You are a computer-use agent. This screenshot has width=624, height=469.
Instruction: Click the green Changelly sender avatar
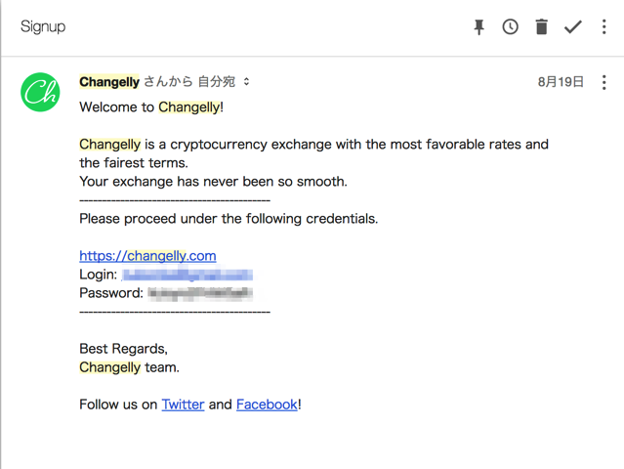[x=40, y=92]
